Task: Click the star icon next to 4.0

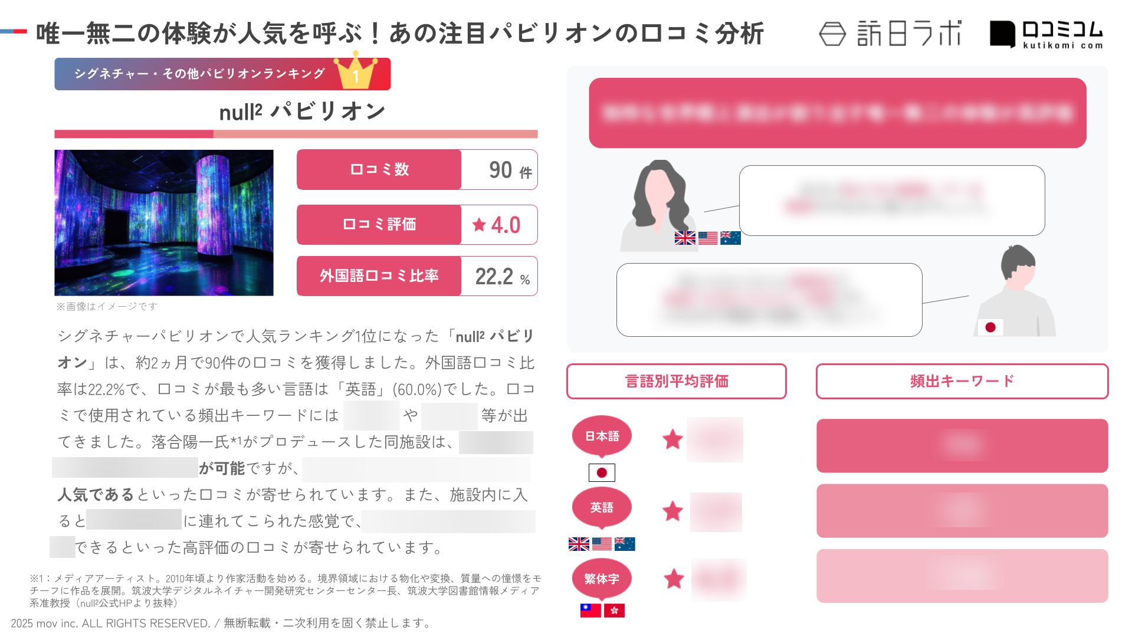Action: [480, 224]
